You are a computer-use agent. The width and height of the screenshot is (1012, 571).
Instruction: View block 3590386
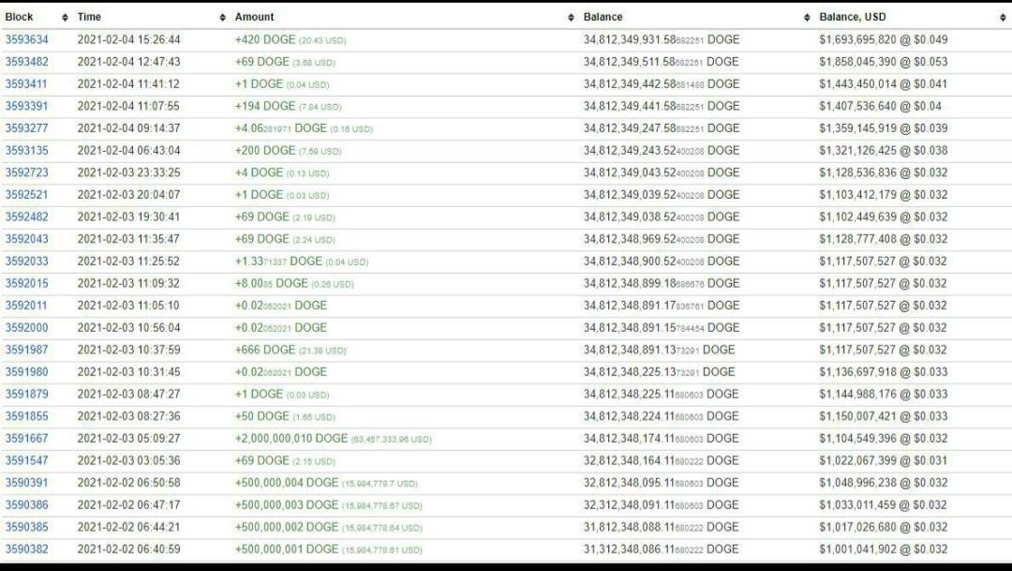26,504
